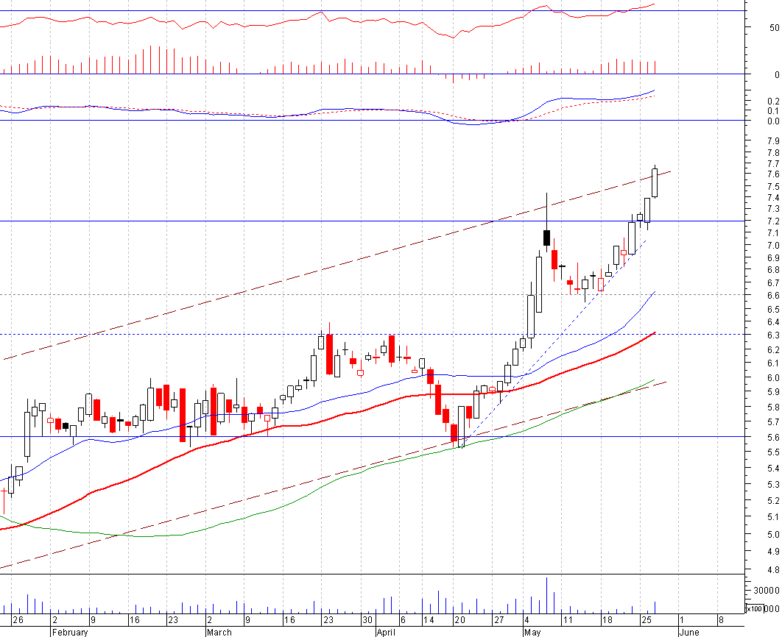This screenshot has height=637, width=782.
Task: Click the 4 date label in May
Action: pos(526,620)
